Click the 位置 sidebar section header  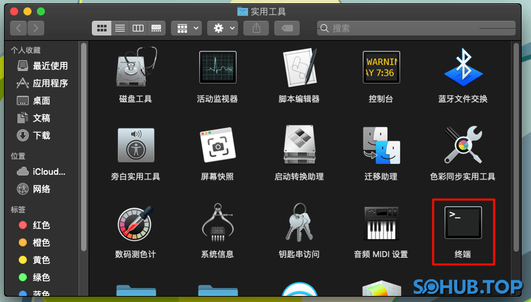(x=18, y=156)
